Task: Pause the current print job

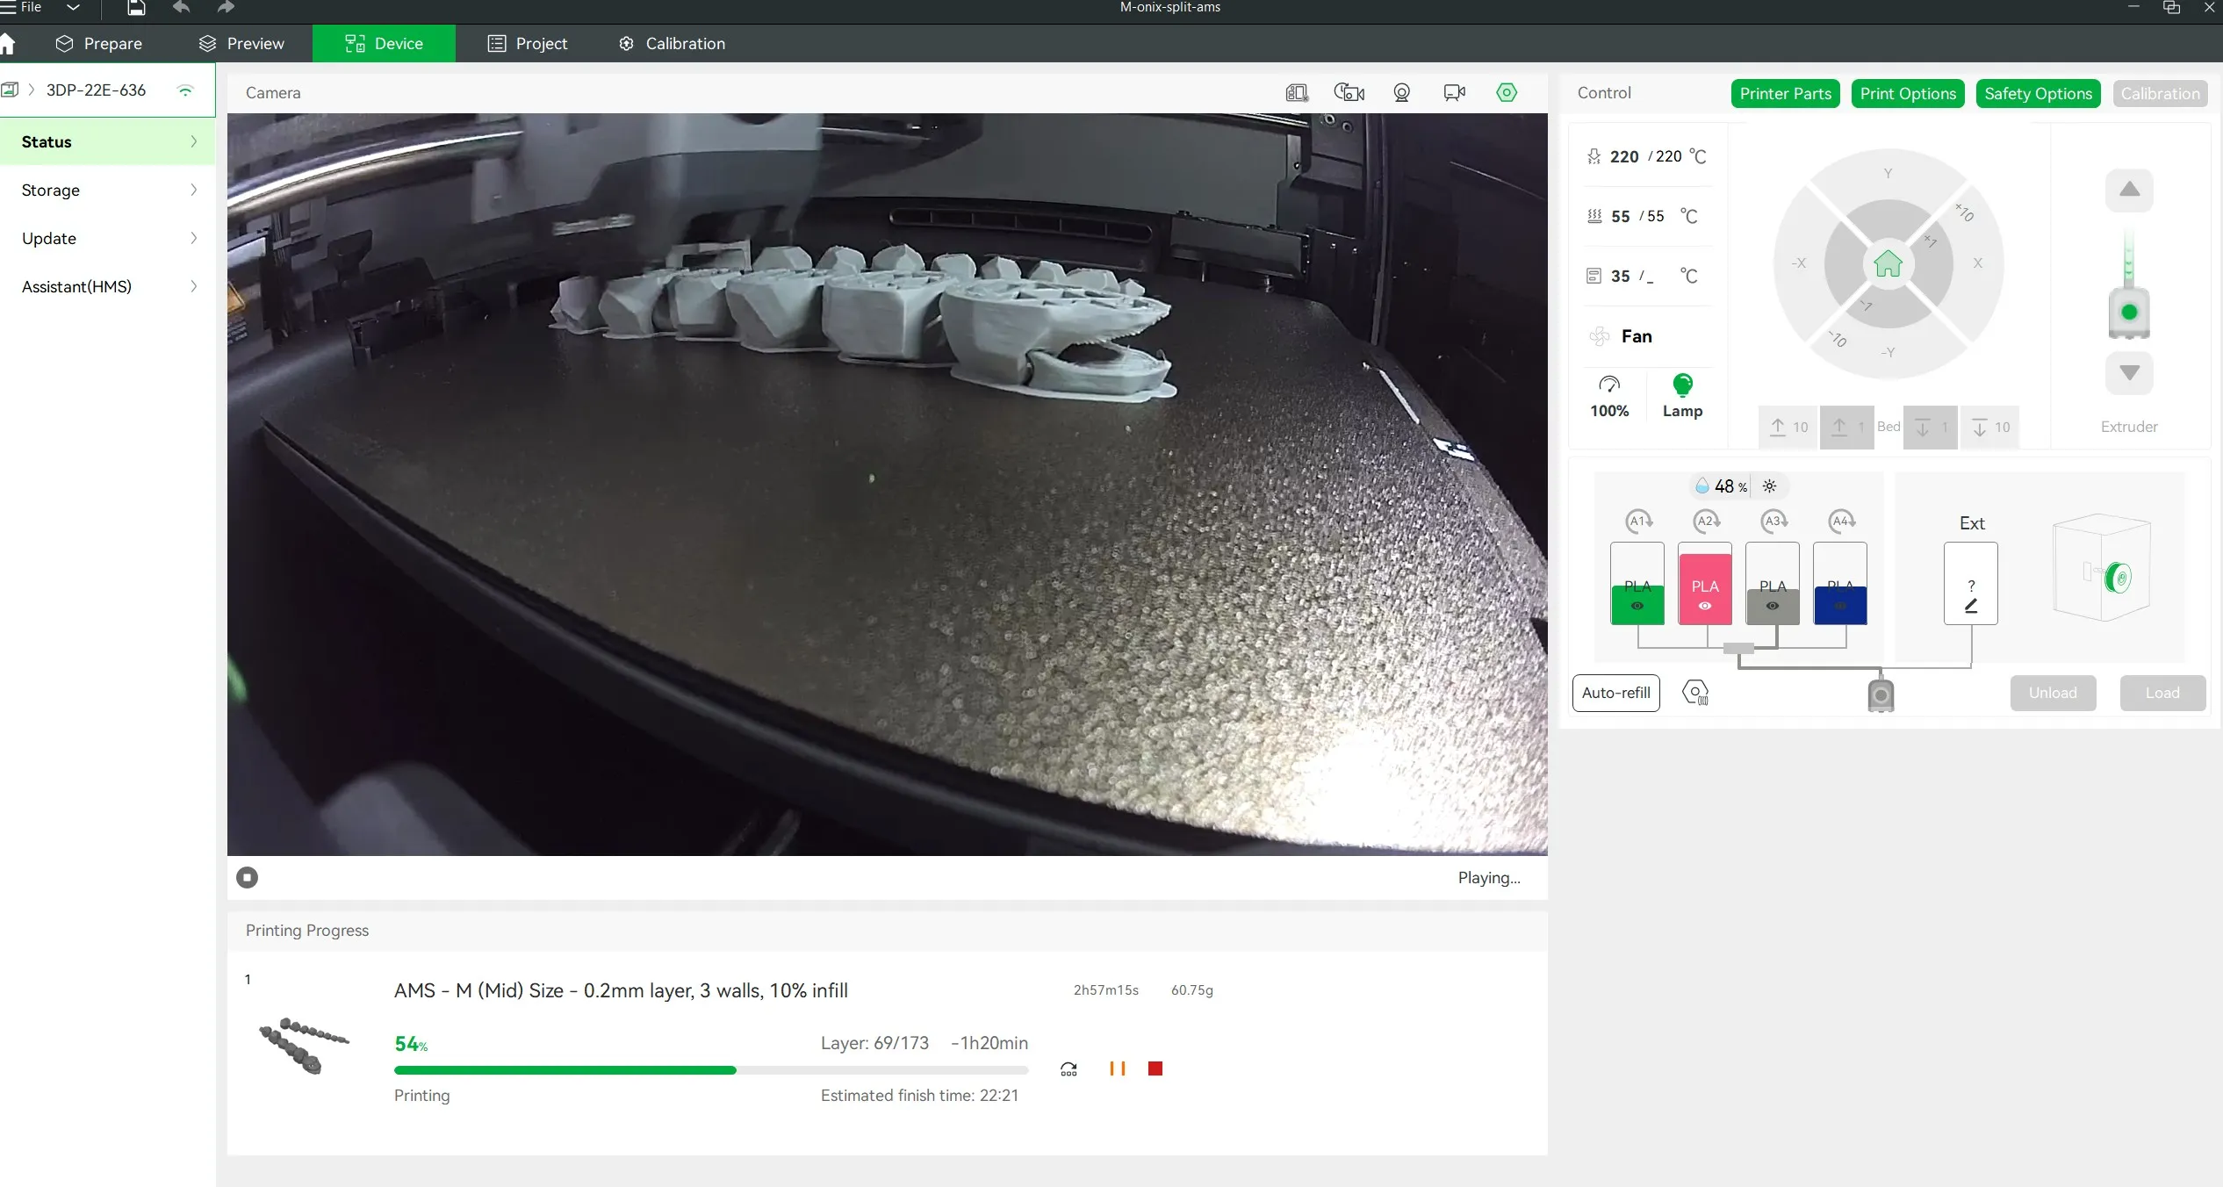Action: (1118, 1068)
